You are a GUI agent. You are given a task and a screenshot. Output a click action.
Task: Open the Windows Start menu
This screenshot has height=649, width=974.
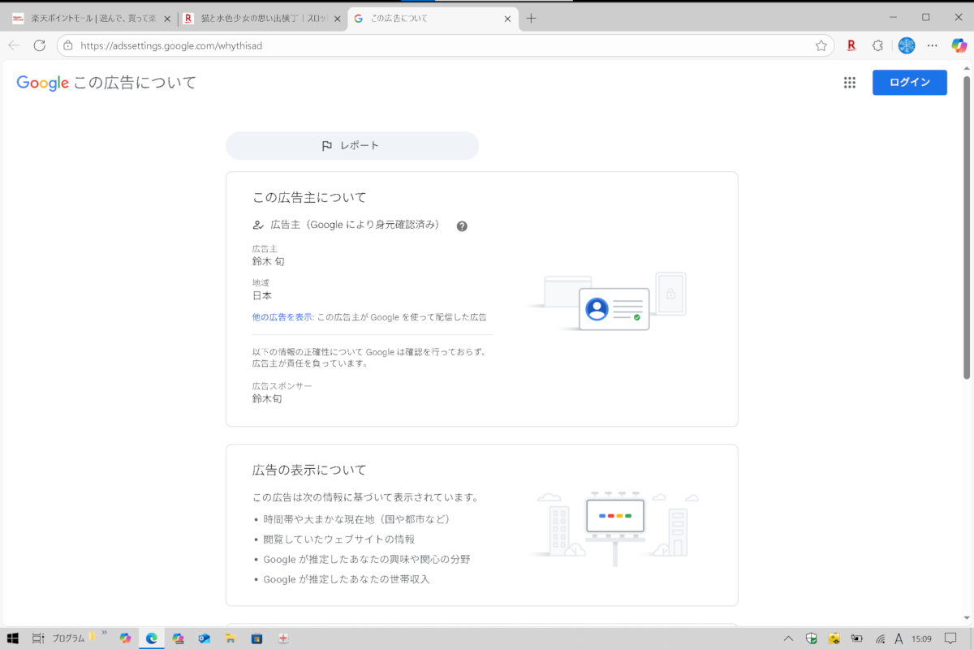(12, 638)
